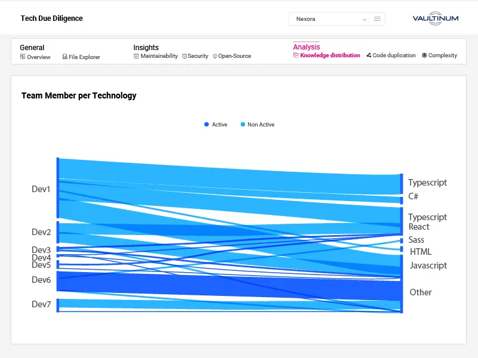478x358 pixels.
Task: Expand the Nexora dropdown chevron
Action: click(364, 20)
